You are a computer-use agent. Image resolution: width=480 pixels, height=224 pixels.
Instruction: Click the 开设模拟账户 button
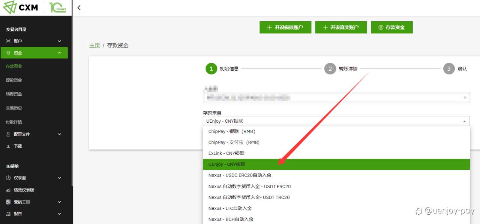pos(285,27)
